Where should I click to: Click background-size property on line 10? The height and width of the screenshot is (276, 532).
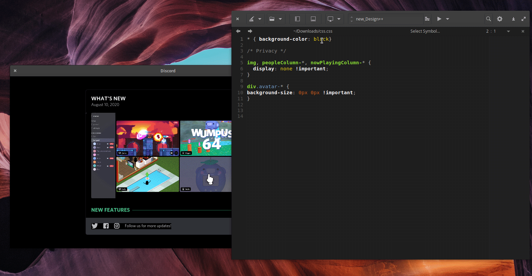(270, 93)
